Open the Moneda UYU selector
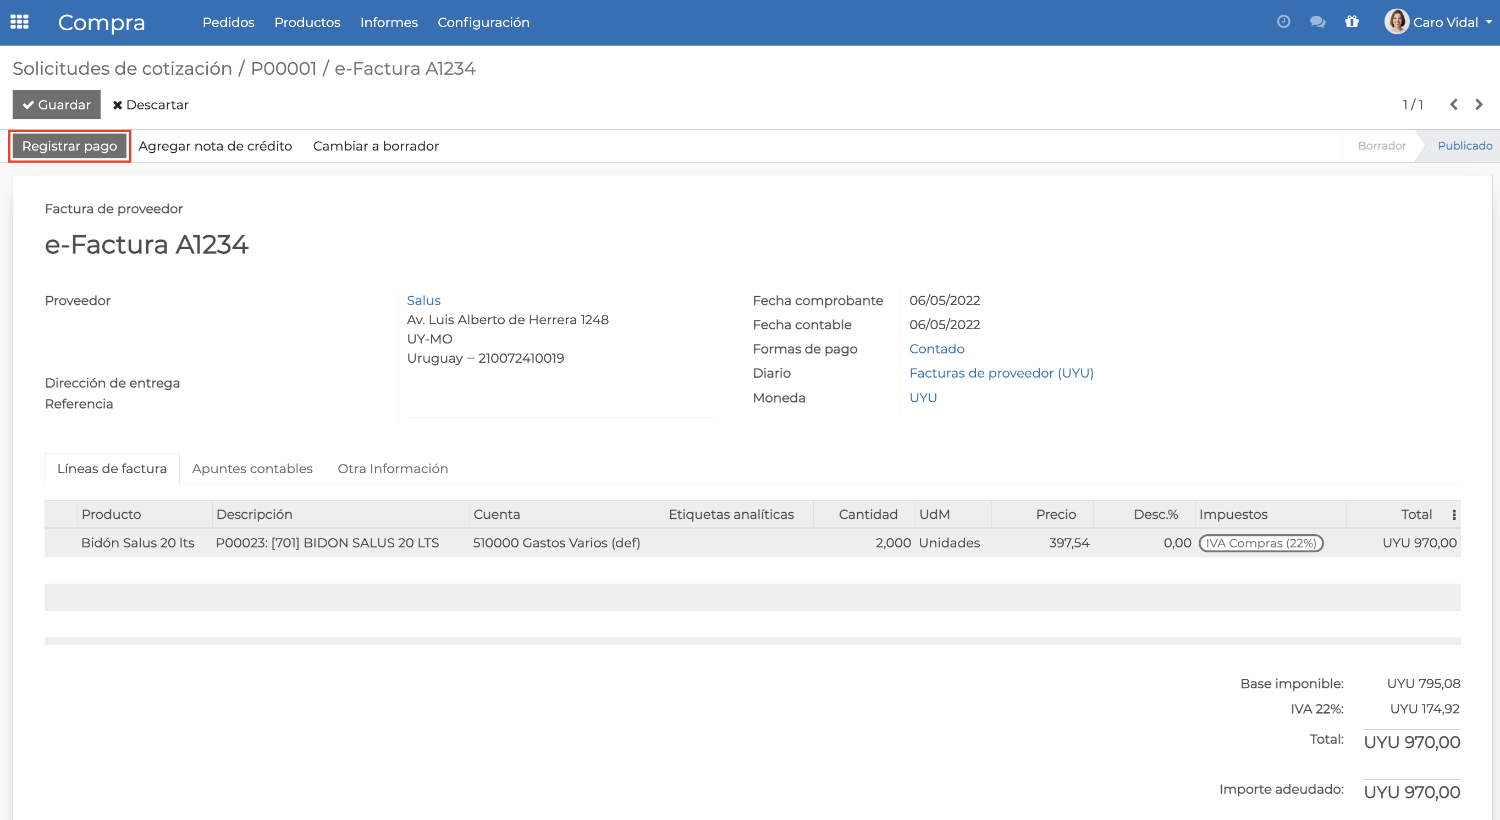Image resolution: width=1500 pixels, height=820 pixels. (x=923, y=397)
